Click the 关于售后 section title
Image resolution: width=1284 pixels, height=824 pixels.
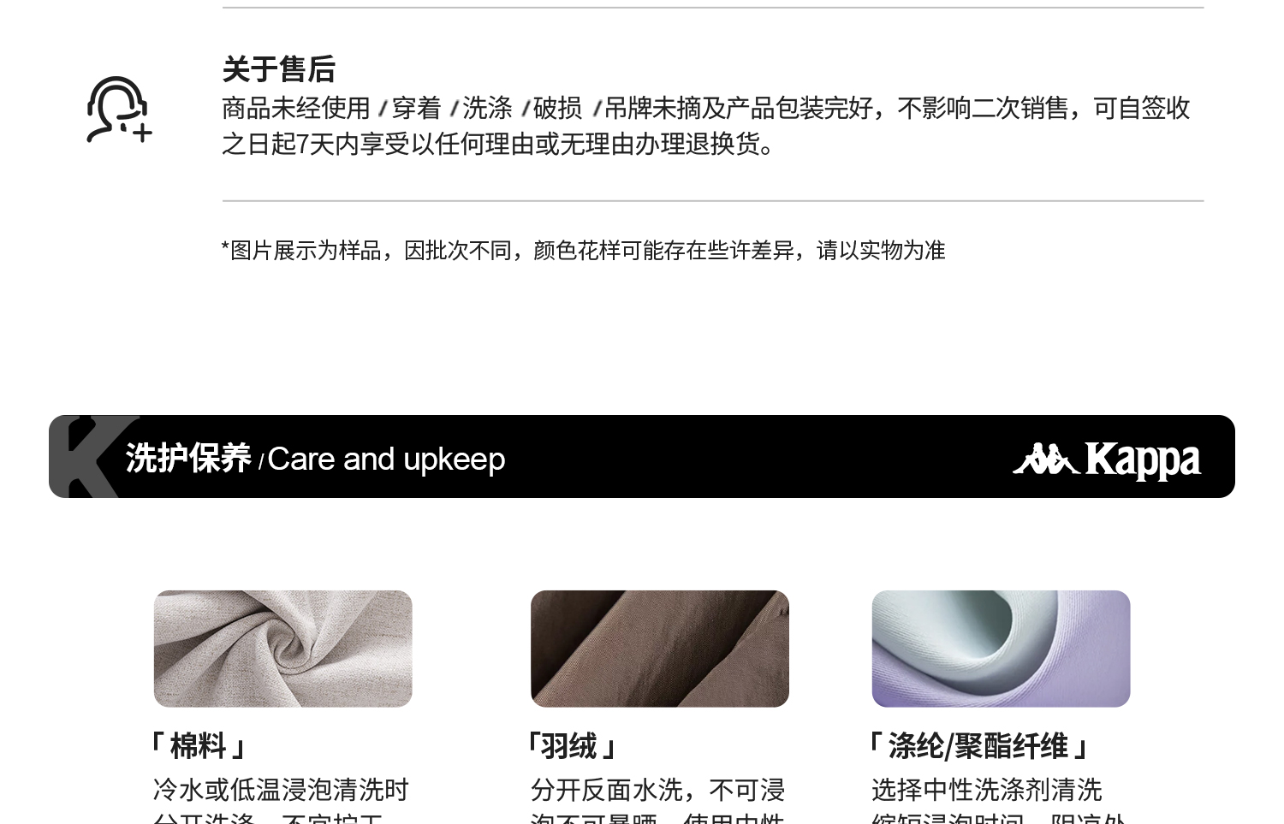click(x=278, y=69)
